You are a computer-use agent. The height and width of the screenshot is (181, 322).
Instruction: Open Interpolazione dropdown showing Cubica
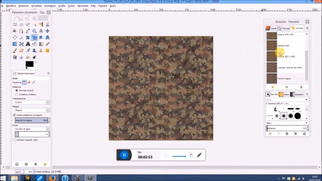pyautogui.click(x=32, y=102)
